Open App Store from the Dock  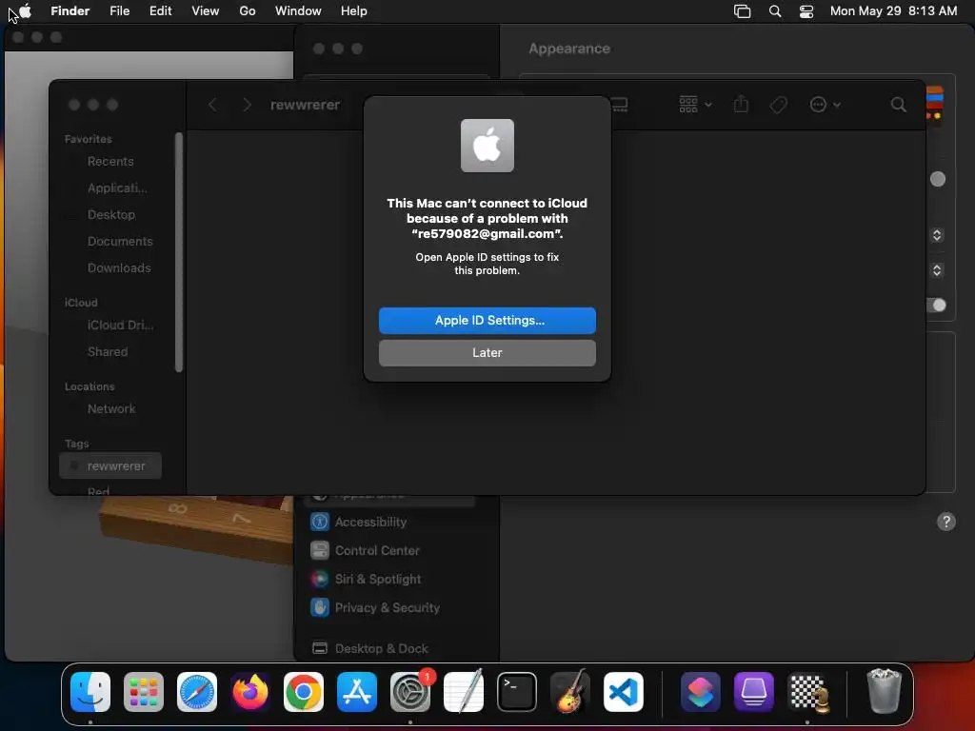[357, 692]
